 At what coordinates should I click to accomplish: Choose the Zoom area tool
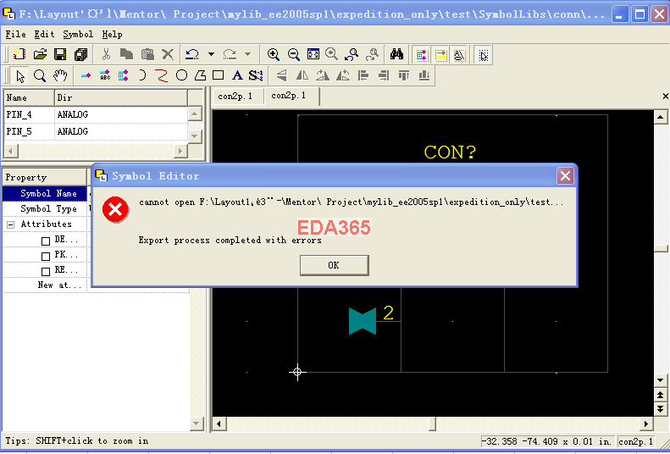(40, 76)
